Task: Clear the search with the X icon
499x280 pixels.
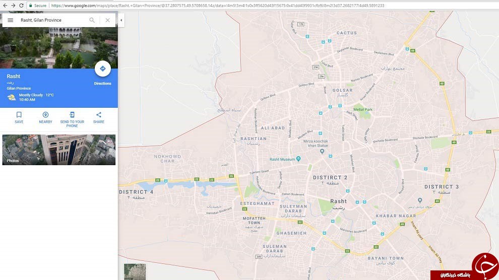Action: coord(107,20)
